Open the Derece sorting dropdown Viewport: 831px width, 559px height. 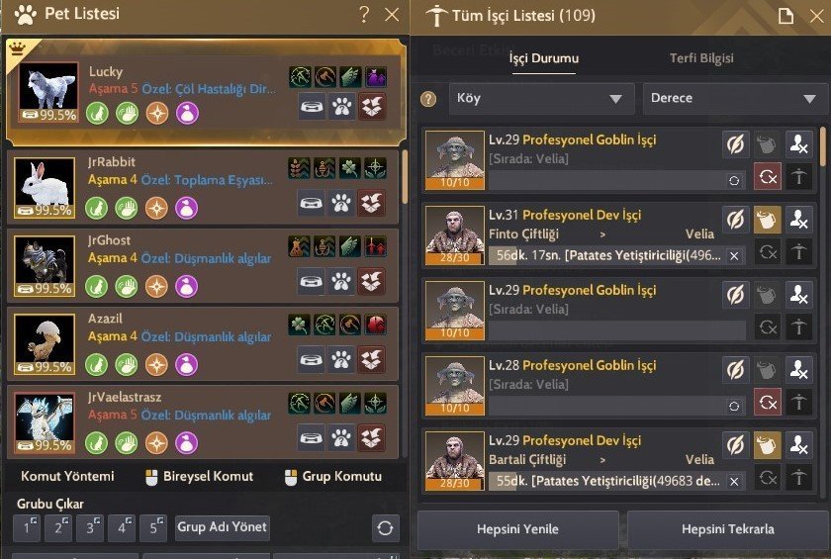734,99
